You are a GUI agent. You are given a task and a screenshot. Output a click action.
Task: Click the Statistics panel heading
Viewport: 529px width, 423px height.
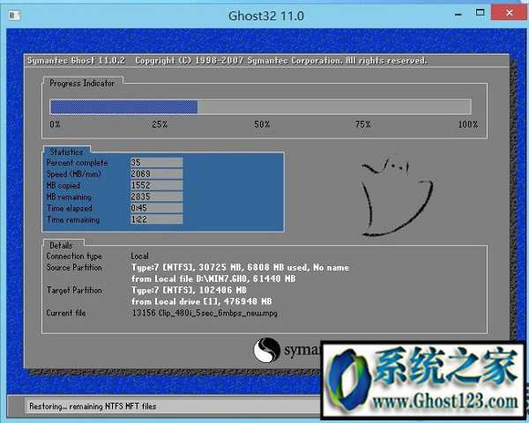[x=66, y=152]
